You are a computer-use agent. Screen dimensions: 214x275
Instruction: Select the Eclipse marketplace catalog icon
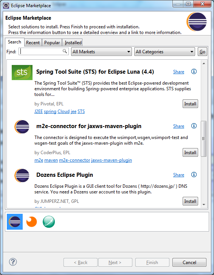[15, 222]
